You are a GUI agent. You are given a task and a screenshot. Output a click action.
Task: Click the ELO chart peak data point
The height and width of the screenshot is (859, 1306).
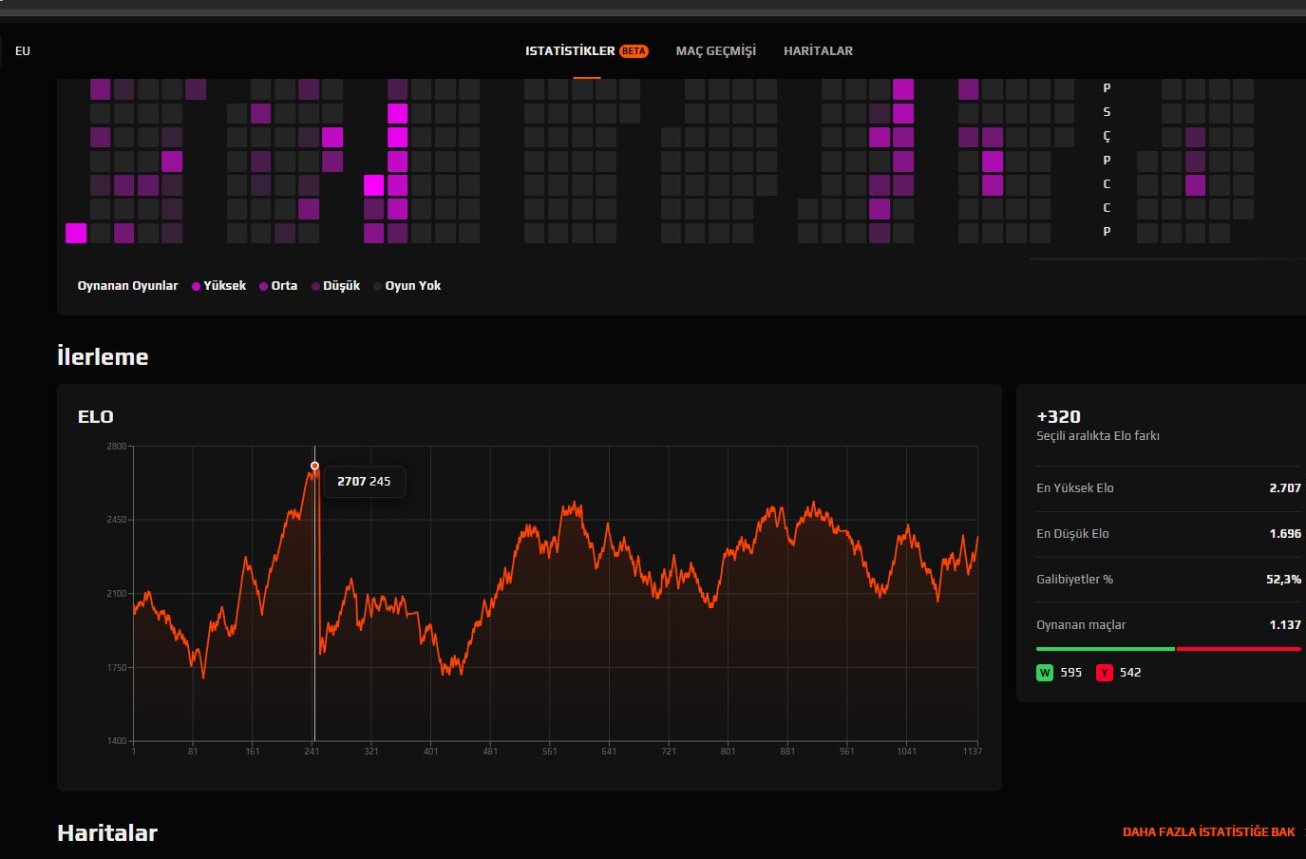point(314,466)
